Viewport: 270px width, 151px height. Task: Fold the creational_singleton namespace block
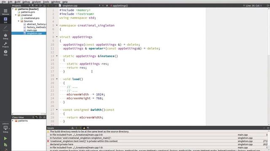click(57, 25)
